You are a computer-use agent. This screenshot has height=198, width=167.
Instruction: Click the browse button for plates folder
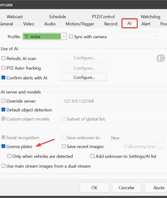coord(161,147)
